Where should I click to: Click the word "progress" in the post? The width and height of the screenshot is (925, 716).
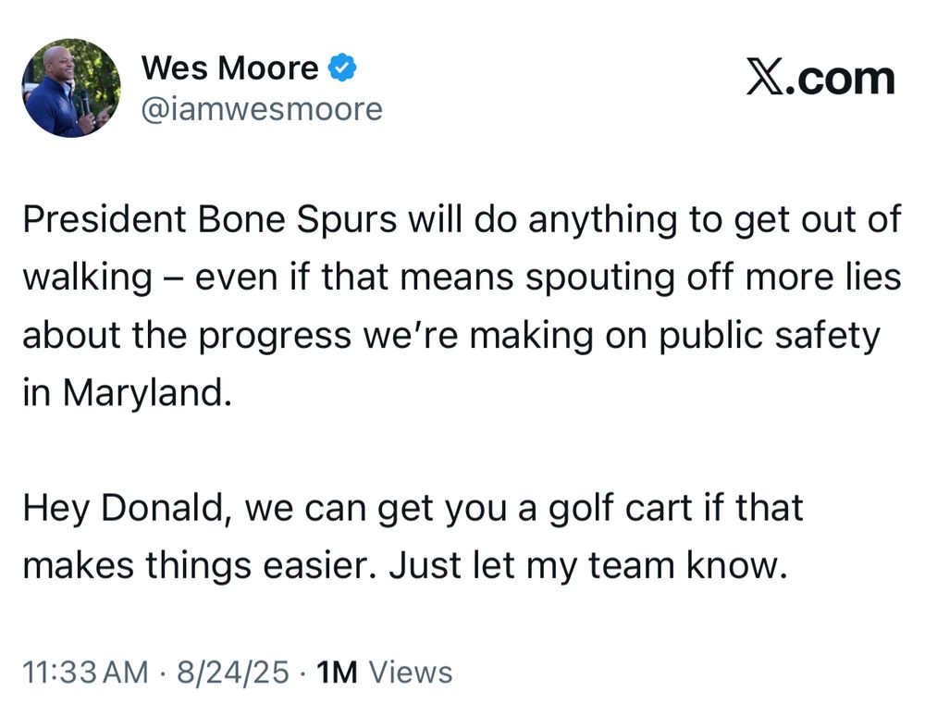point(275,337)
